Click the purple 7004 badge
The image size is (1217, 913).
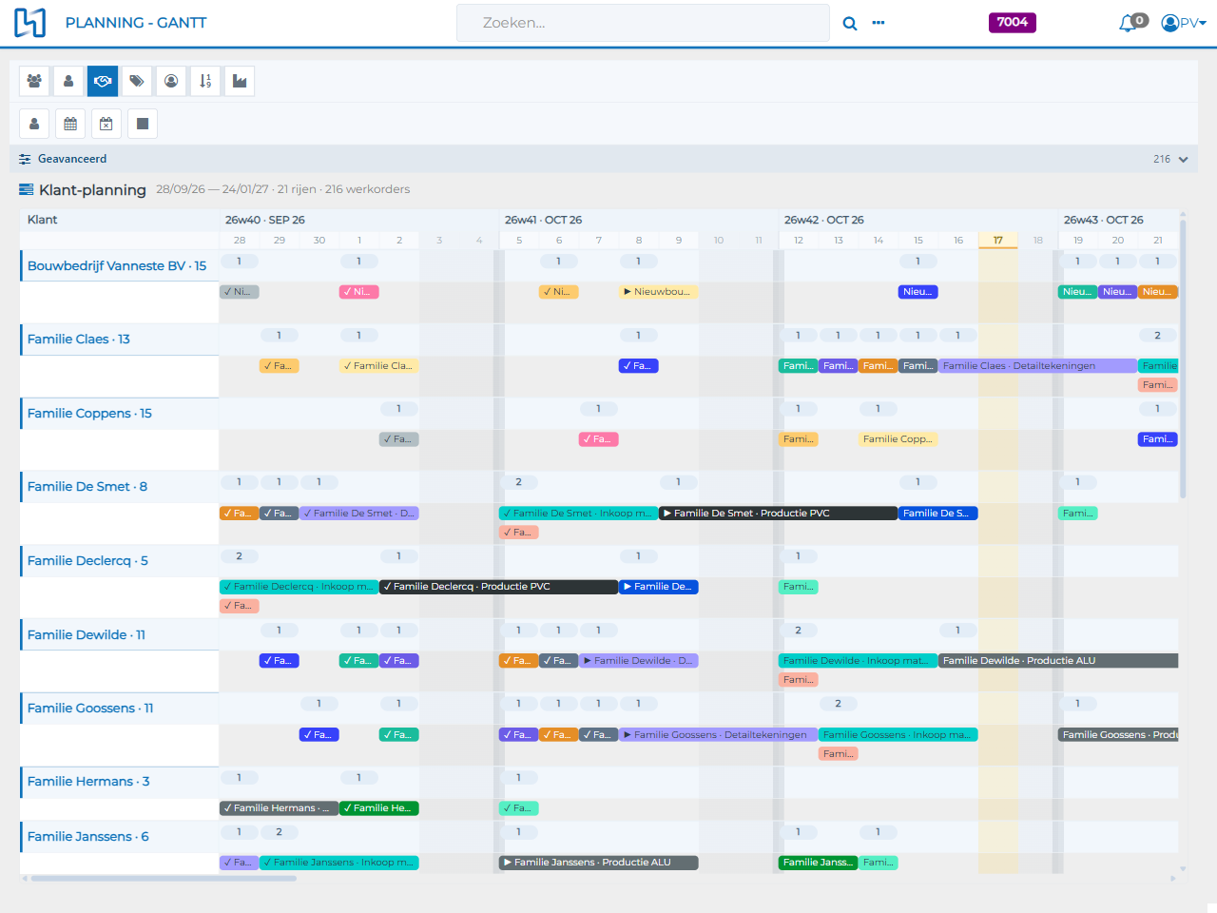tap(1013, 23)
